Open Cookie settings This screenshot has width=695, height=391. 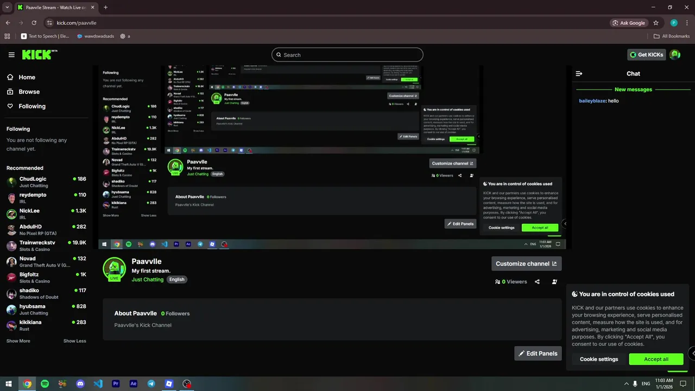[599, 359]
